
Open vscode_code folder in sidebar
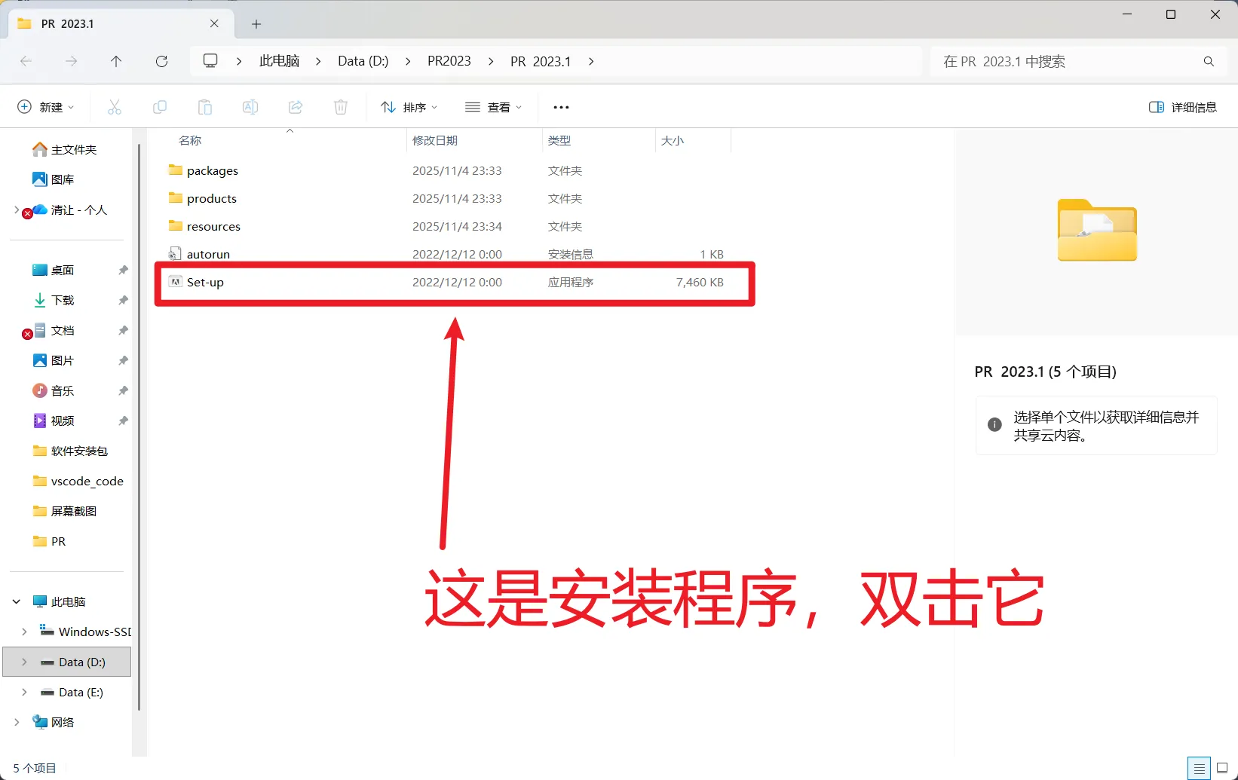point(78,481)
